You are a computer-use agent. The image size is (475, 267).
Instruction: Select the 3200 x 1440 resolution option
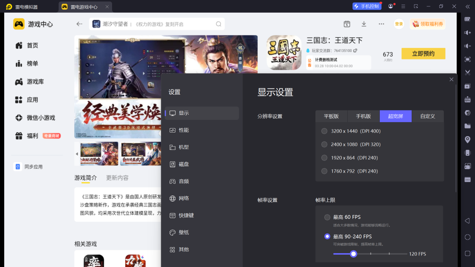[x=324, y=131]
